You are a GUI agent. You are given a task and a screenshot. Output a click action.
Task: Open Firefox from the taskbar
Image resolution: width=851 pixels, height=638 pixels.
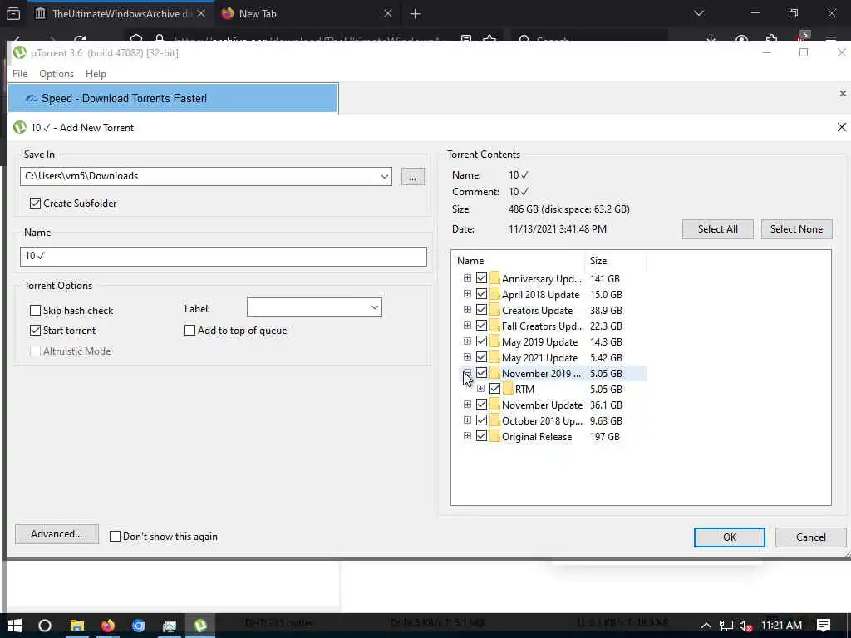[x=108, y=626]
